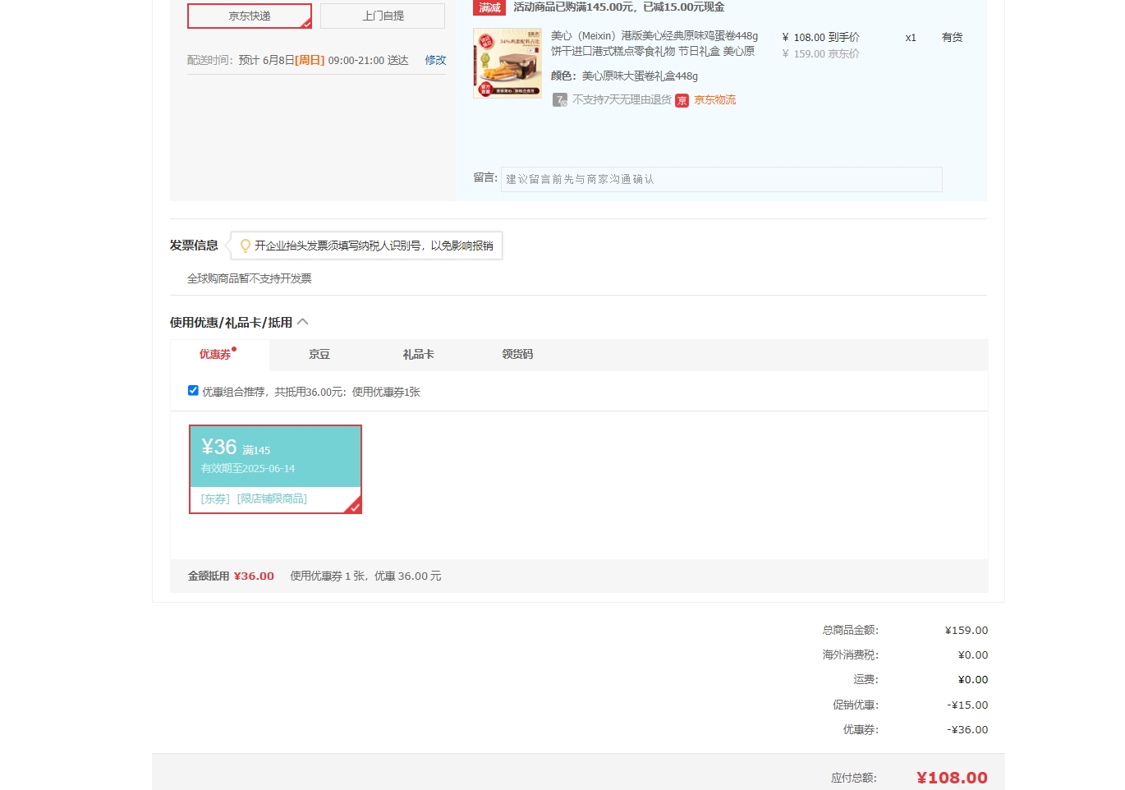The image size is (1125, 790).
Task: Click the 应付总额 ¥108.00 total
Action: 952,778
